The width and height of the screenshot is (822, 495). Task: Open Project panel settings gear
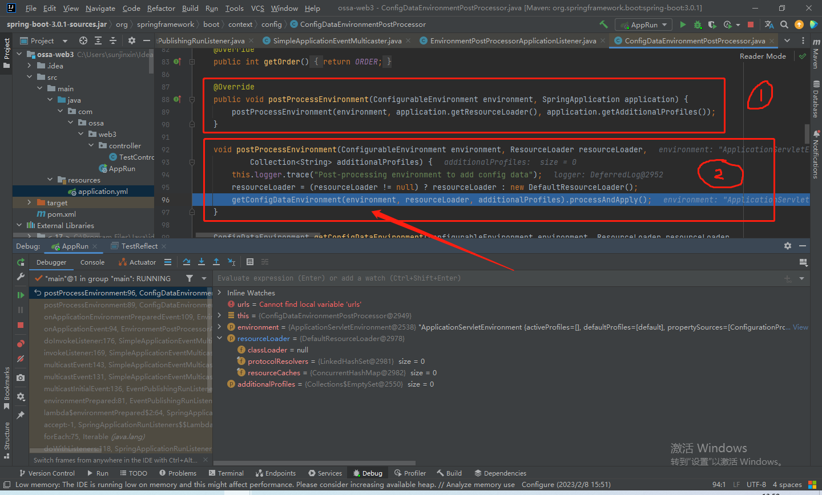[x=132, y=40]
